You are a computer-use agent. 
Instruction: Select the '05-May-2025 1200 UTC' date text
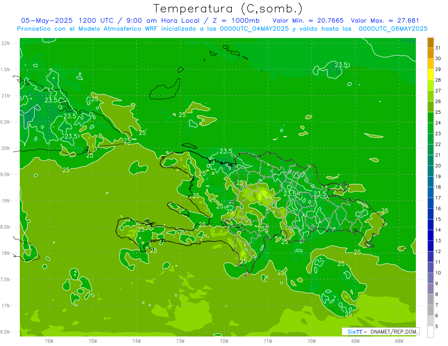pyautogui.click(x=66, y=21)
